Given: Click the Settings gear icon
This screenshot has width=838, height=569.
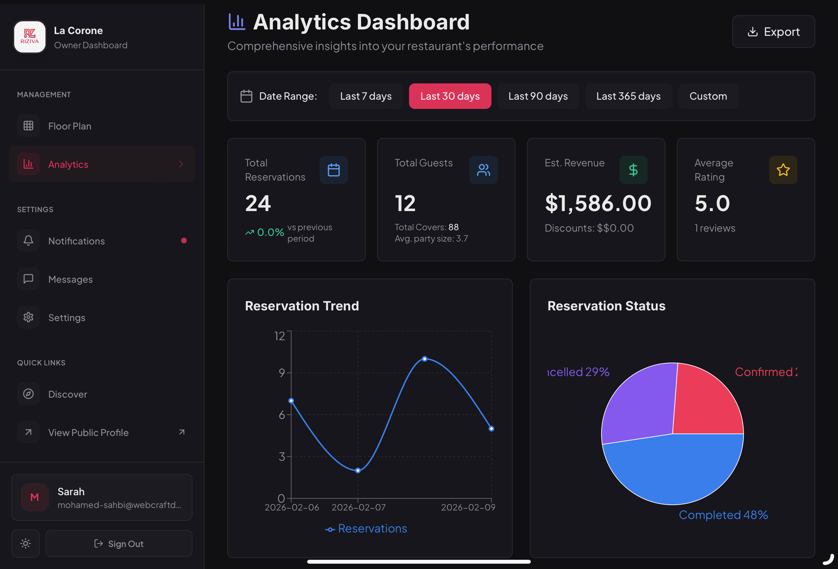Looking at the screenshot, I should click(x=28, y=317).
